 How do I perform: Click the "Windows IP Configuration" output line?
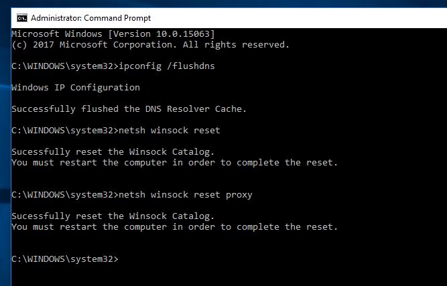(76, 88)
